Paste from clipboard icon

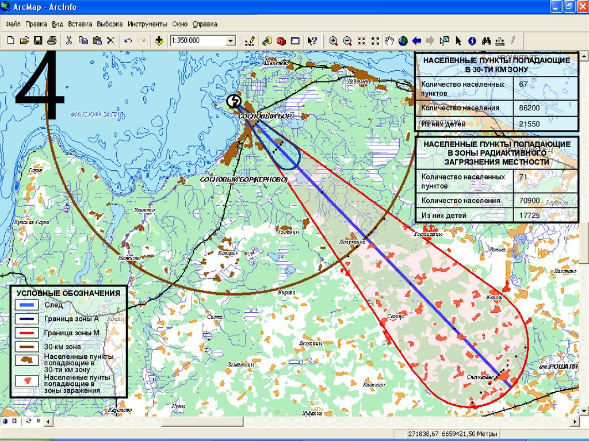pos(97,41)
